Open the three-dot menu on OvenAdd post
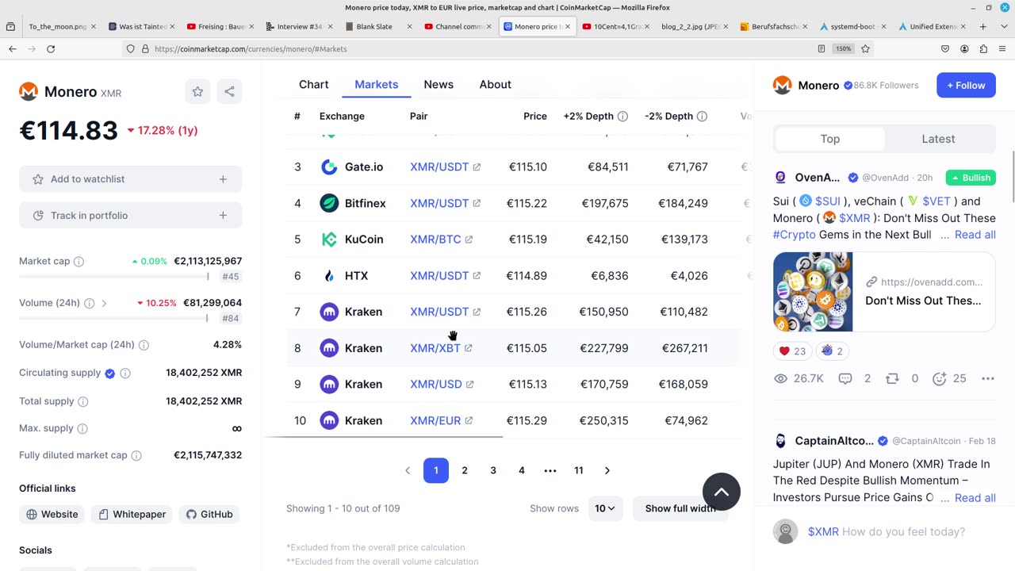Screen dimensions: 1015x571 point(987,378)
